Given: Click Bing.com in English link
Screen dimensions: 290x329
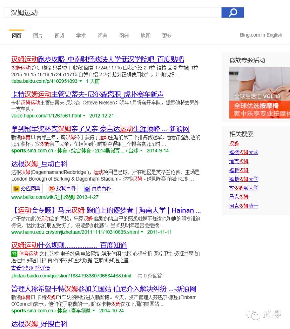Looking at the screenshot, I should (x=261, y=35).
